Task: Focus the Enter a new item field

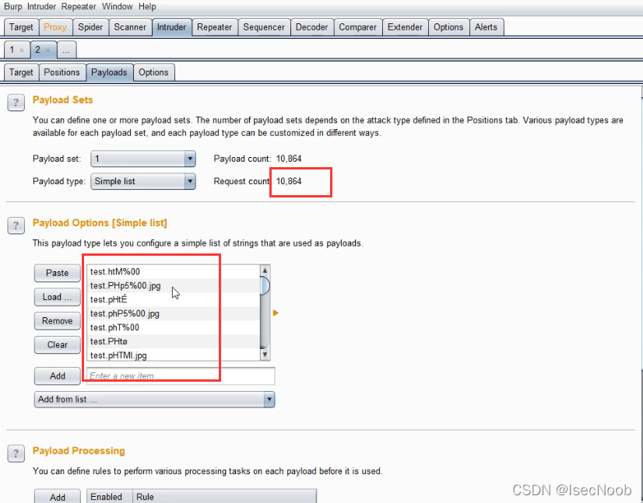Action: (181, 376)
